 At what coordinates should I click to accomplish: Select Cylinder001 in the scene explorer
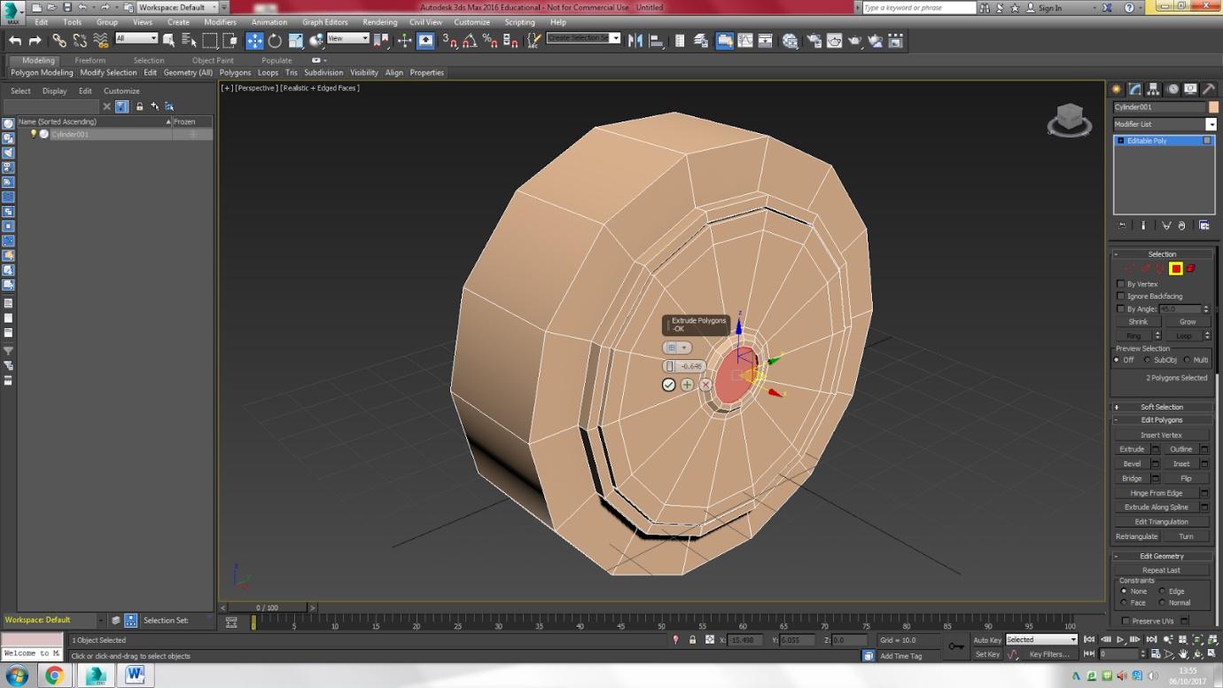pyautogui.click(x=70, y=134)
